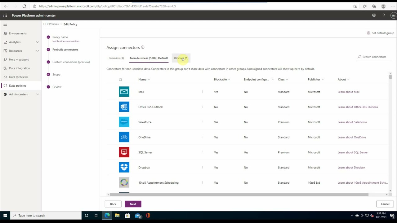Click the Office 365 Outlook connector icon
This screenshot has width=397, height=223.
pyautogui.click(x=124, y=107)
